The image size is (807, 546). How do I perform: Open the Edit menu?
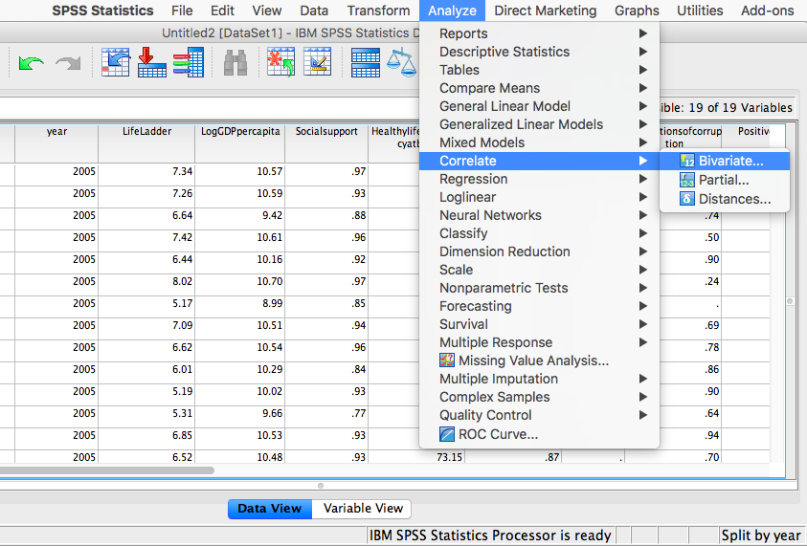click(222, 11)
